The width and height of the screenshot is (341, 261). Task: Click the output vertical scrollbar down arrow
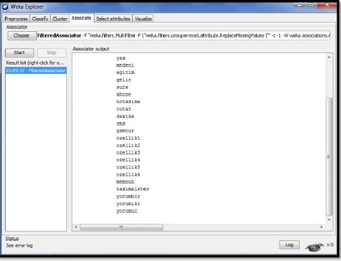[329, 220]
